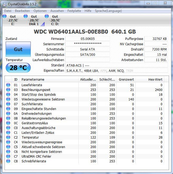The image size is (173, 174).
Task: Click status orb of Gerätestromzyklus row
Action: (8, 123)
